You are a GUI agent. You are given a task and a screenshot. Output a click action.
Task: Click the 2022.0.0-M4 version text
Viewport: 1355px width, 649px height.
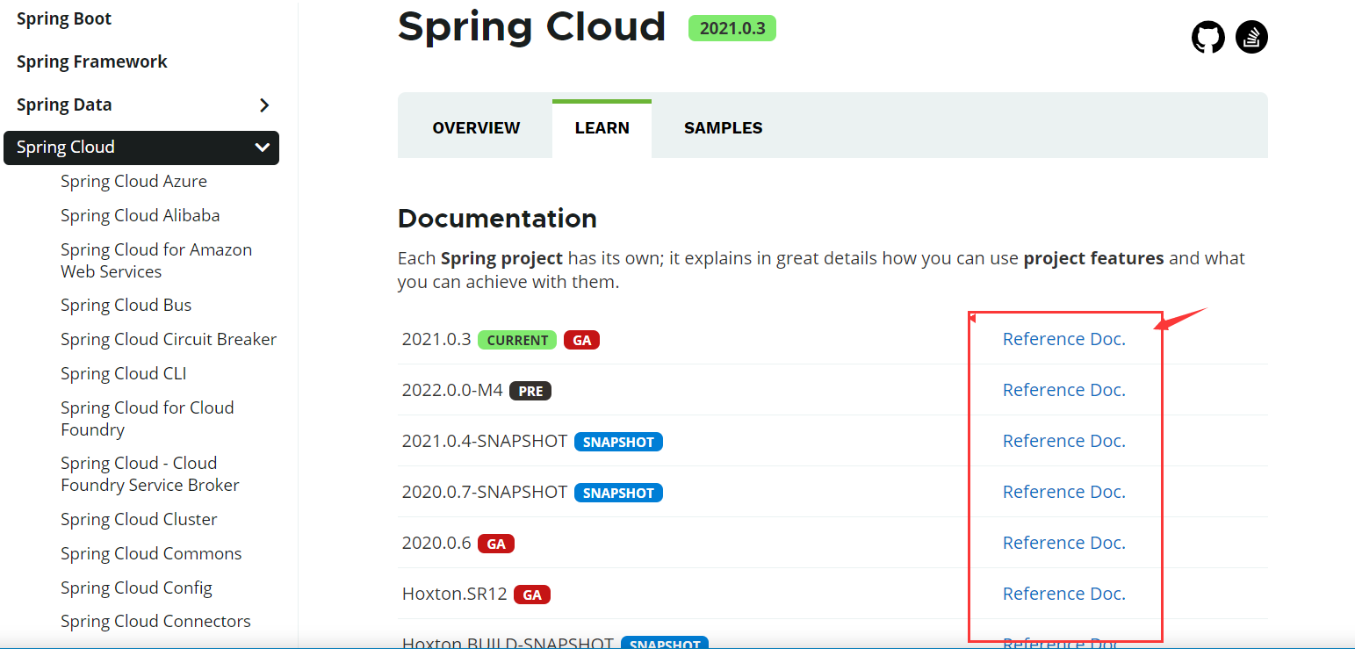point(452,390)
